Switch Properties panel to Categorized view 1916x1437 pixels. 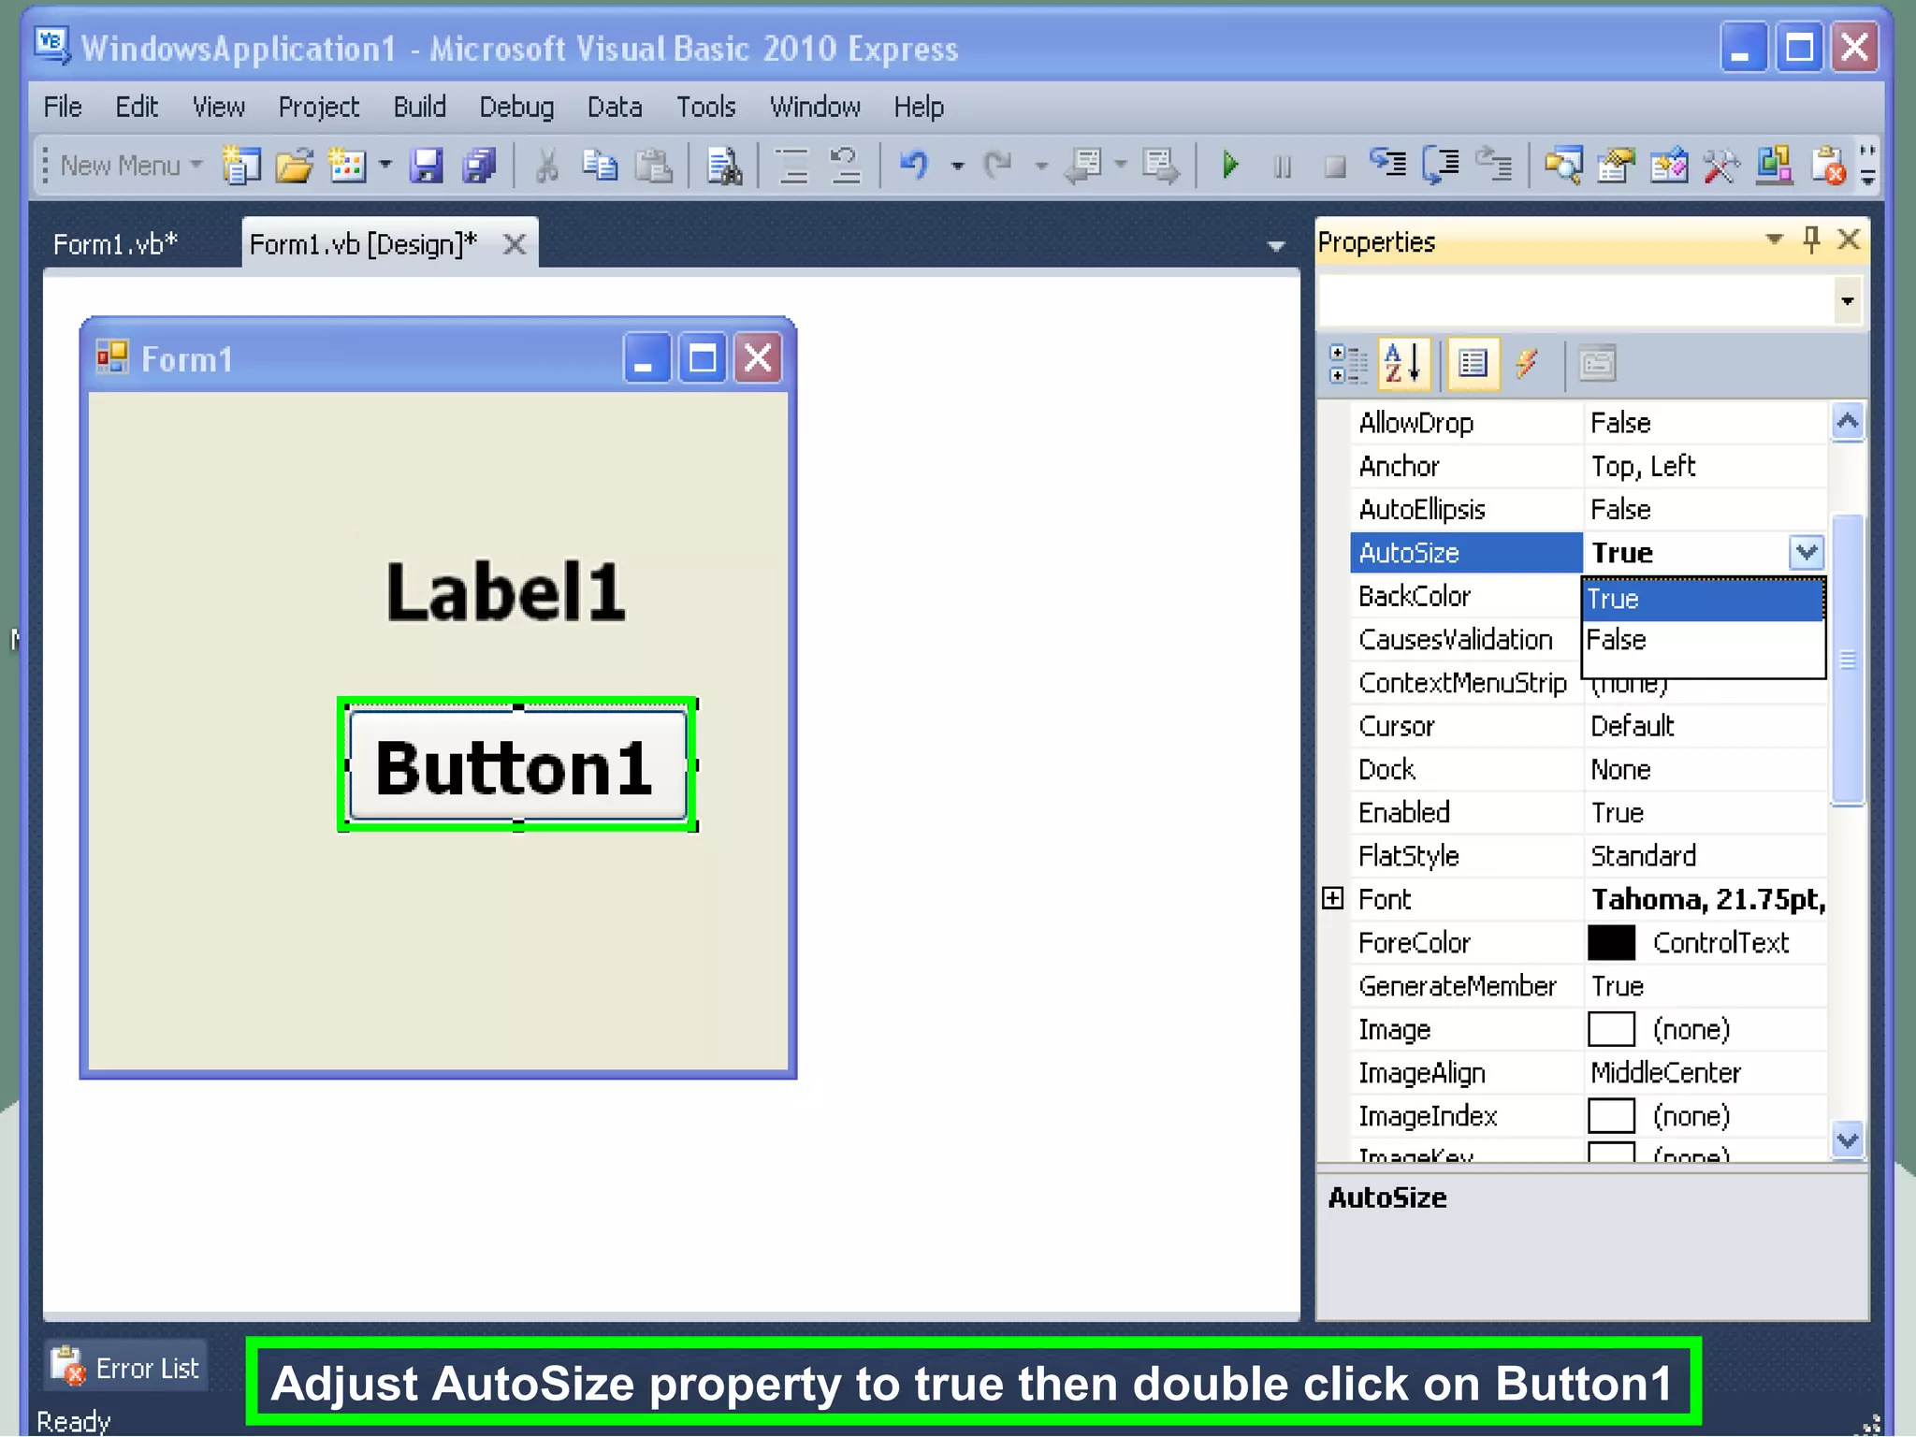[x=1348, y=364]
